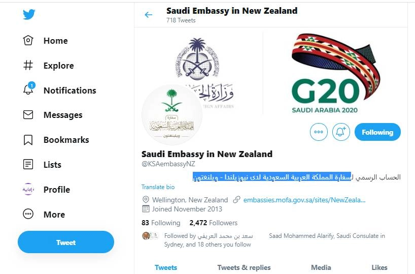
Task: Open the three-dot profile options menu
Action: click(x=319, y=132)
